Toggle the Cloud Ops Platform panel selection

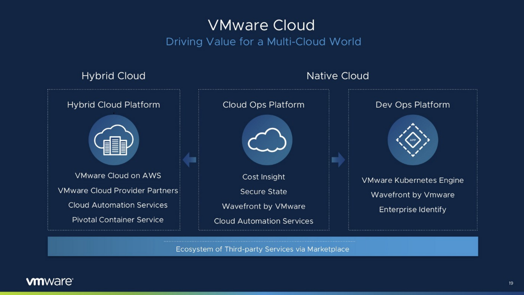pos(264,105)
